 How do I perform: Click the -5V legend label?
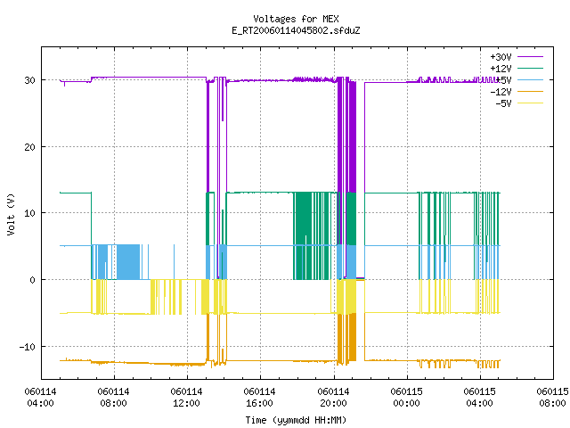click(x=503, y=103)
